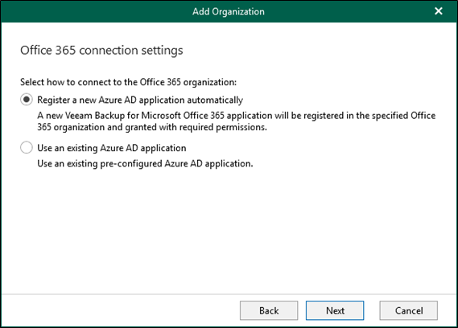The height and width of the screenshot is (328, 458).
Task: Click the 'pre-configured Azure AD application' description text
Action: pos(145,163)
